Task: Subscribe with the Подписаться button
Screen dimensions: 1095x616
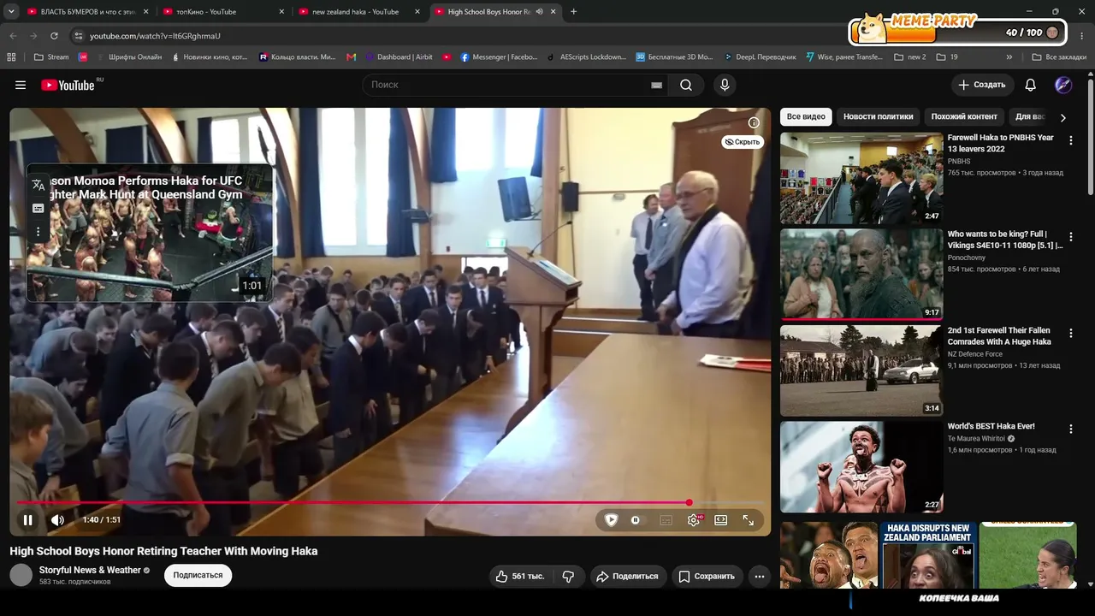Action: point(198,575)
